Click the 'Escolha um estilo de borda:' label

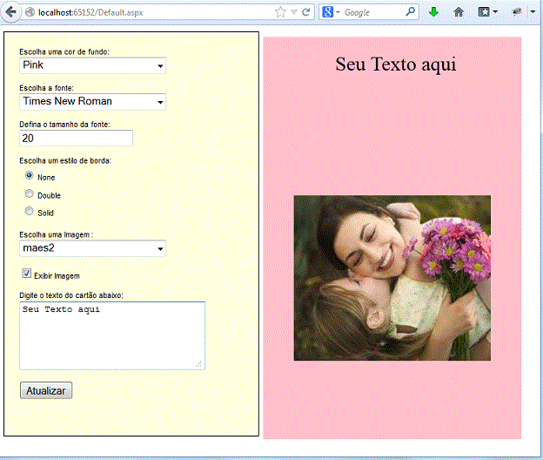click(x=65, y=160)
